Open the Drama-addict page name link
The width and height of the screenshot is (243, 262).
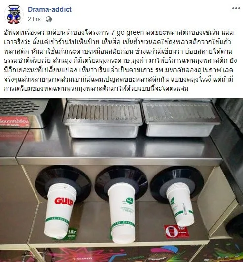coord(50,9)
